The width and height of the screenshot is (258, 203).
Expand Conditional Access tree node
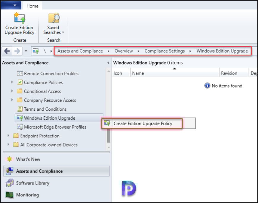(x=12, y=91)
